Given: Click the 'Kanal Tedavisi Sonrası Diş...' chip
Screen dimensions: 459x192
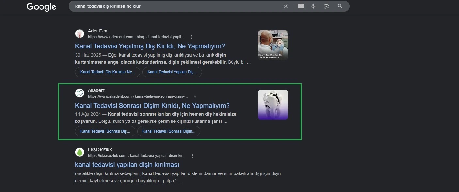Looking at the screenshot, I should [105, 131].
